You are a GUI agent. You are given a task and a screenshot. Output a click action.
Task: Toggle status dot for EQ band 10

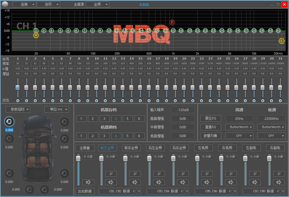tap(97, 101)
